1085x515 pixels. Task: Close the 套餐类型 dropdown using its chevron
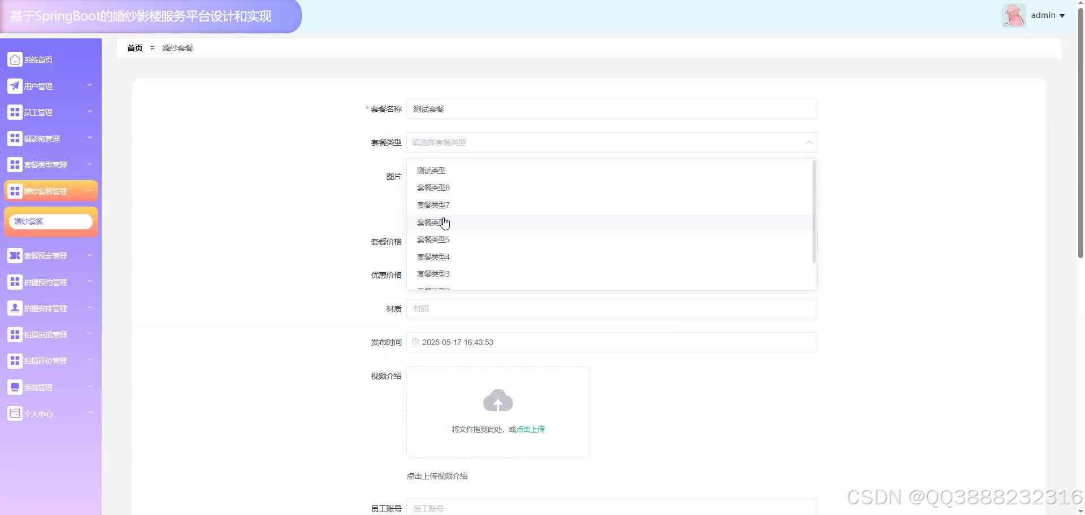click(x=808, y=142)
